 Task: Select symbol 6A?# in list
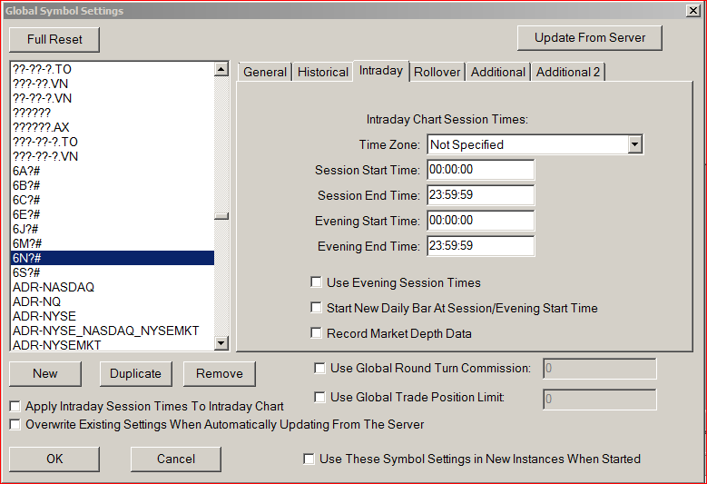[113, 171]
